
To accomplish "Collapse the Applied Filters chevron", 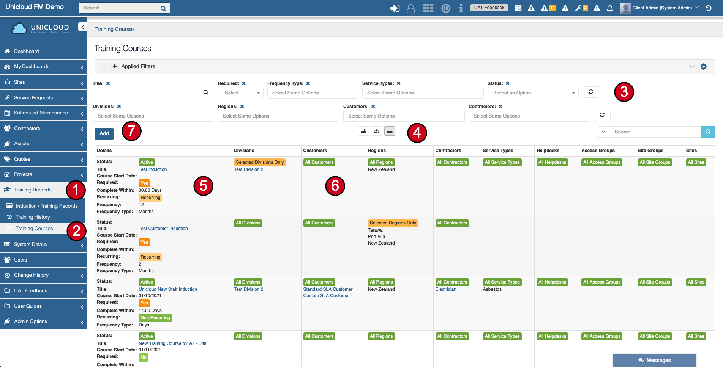I will [103, 66].
